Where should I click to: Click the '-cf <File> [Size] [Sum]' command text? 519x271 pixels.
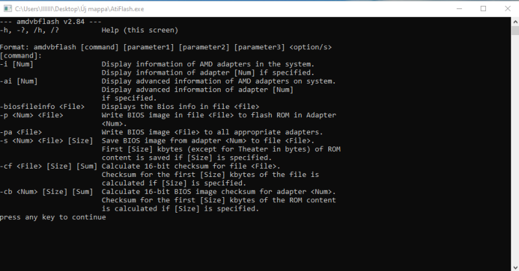coord(49,166)
